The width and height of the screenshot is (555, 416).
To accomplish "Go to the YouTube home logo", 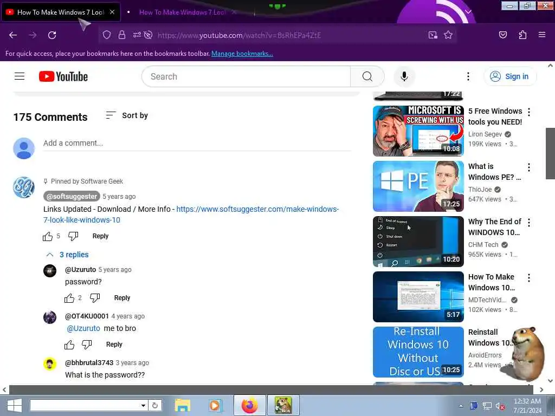I will pyautogui.click(x=63, y=76).
